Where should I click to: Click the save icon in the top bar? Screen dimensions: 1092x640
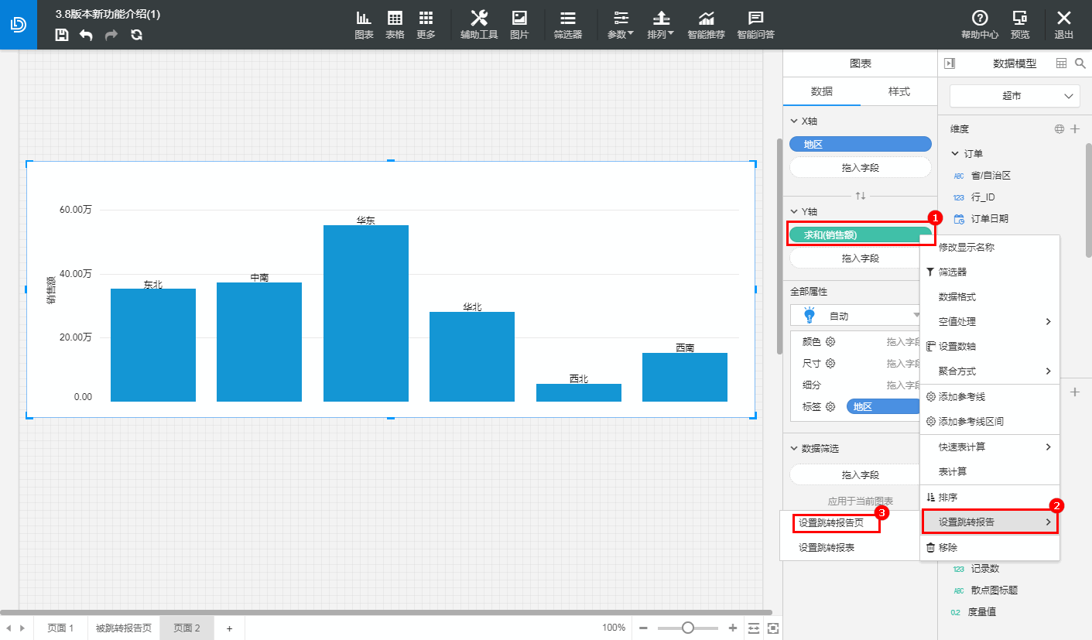pos(62,35)
